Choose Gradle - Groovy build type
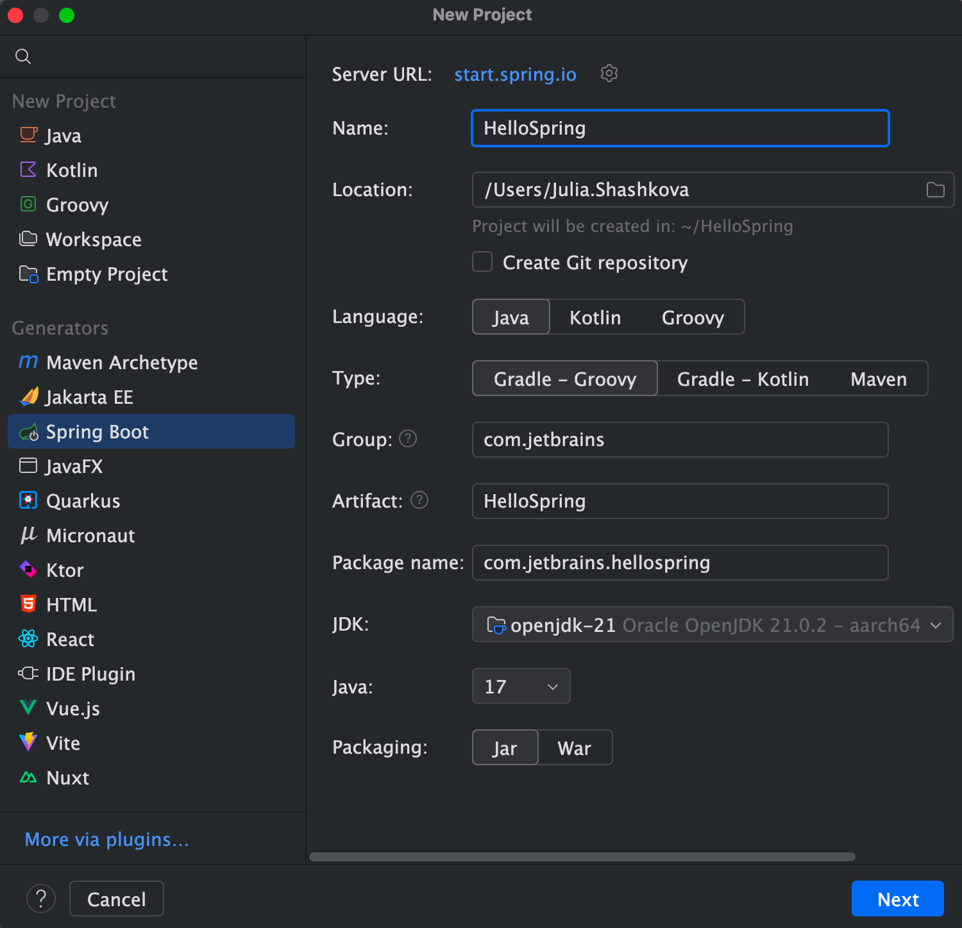962x928 pixels. (565, 378)
